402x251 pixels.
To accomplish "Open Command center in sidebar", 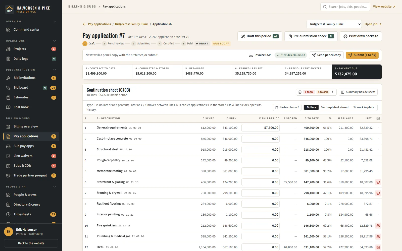I will pyautogui.click(x=31, y=30).
